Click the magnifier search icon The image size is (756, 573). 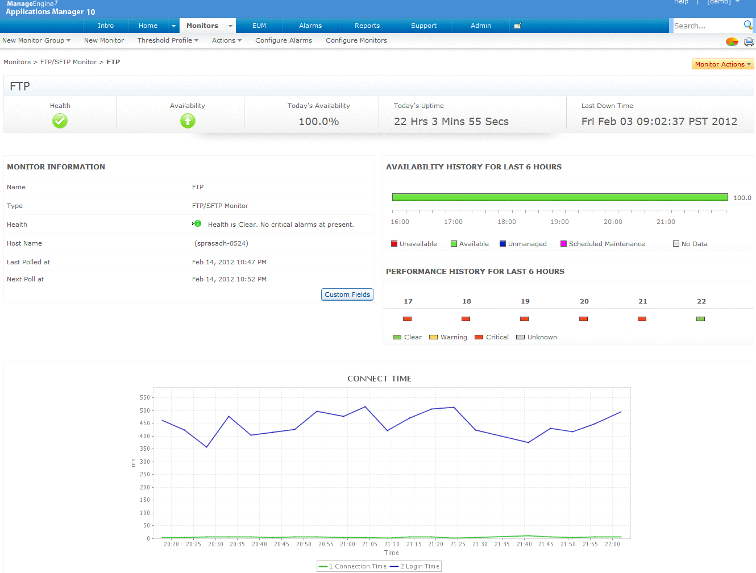(x=748, y=25)
